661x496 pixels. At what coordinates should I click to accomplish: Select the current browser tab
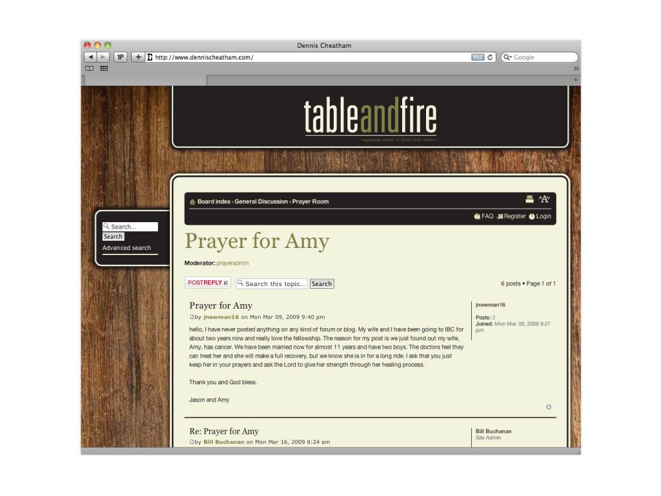pos(146,80)
